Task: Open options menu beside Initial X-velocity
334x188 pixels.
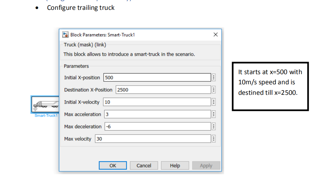Action: [214, 102]
